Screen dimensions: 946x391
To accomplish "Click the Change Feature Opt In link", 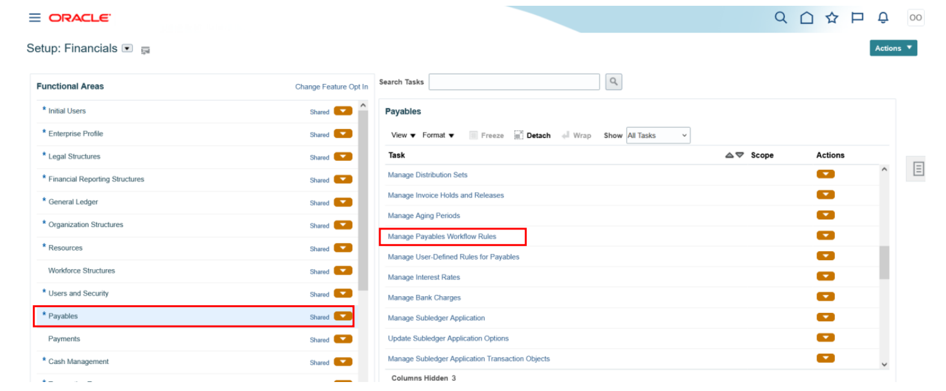I will coord(331,87).
